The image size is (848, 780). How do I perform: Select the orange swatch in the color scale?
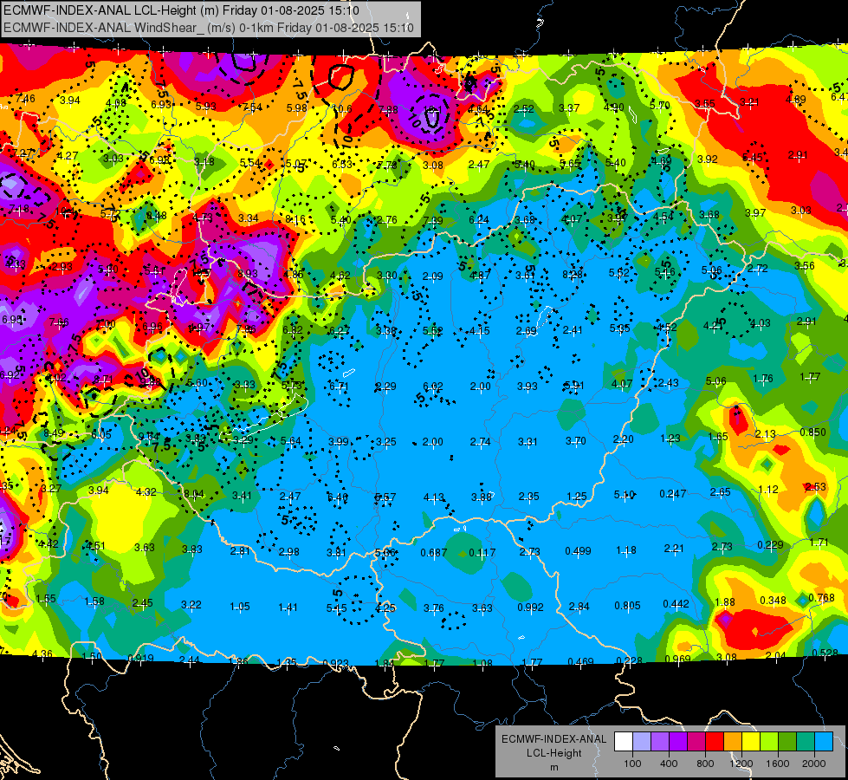click(x=733, y=742)
